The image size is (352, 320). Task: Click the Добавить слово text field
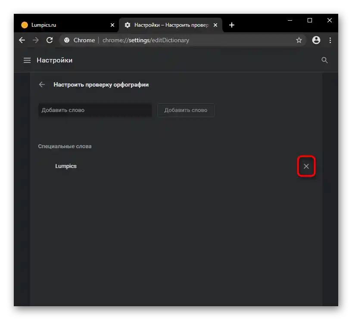click(95, 110)
